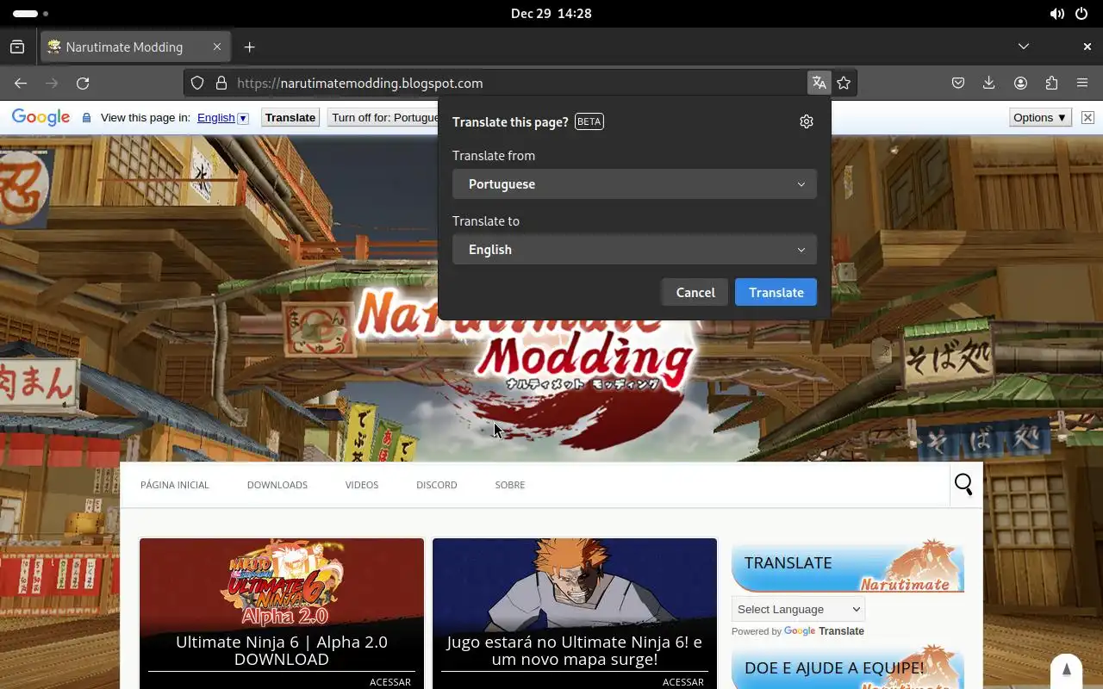Open the system volume icon
Viewport: 1103px width, 689px height.
[x=1056, y=14]
